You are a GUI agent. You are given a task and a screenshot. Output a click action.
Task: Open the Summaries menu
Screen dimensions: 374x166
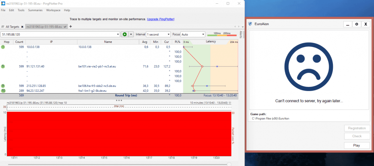click(x=35, y=10)
